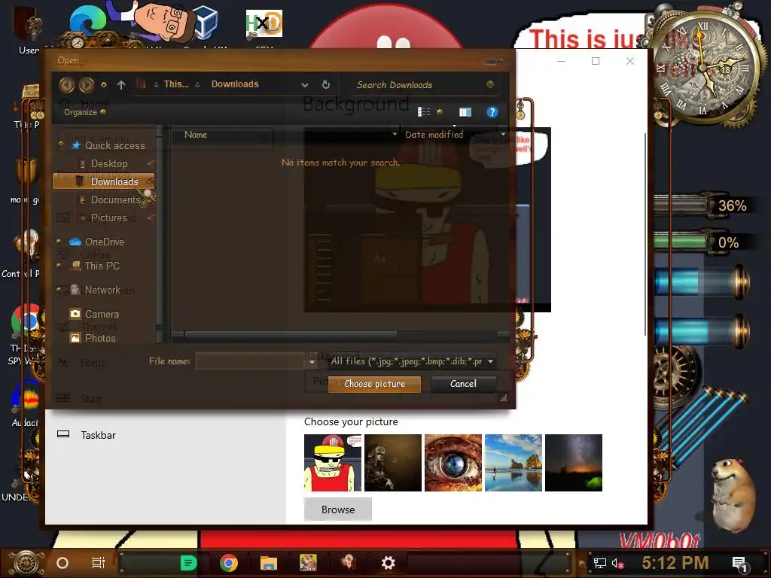Click the Browse button in Settings window

338,510
